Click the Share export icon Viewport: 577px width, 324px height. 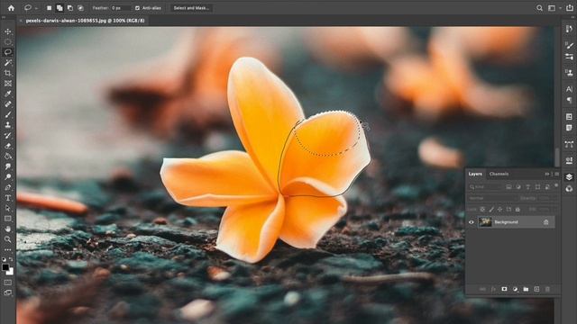(569, 8)
